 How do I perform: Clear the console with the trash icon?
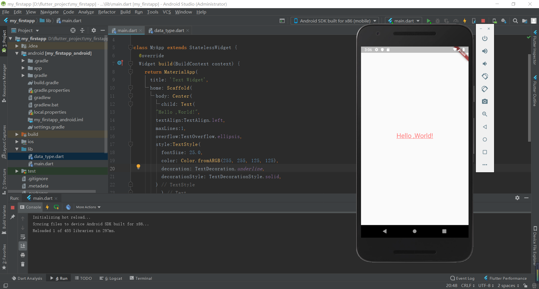pyautogui.click(x=23, y=264)
